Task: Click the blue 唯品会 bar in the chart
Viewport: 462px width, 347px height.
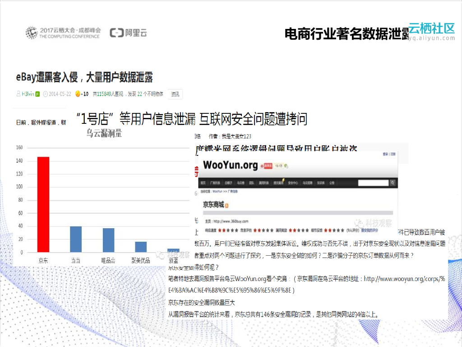Action: 108,240
